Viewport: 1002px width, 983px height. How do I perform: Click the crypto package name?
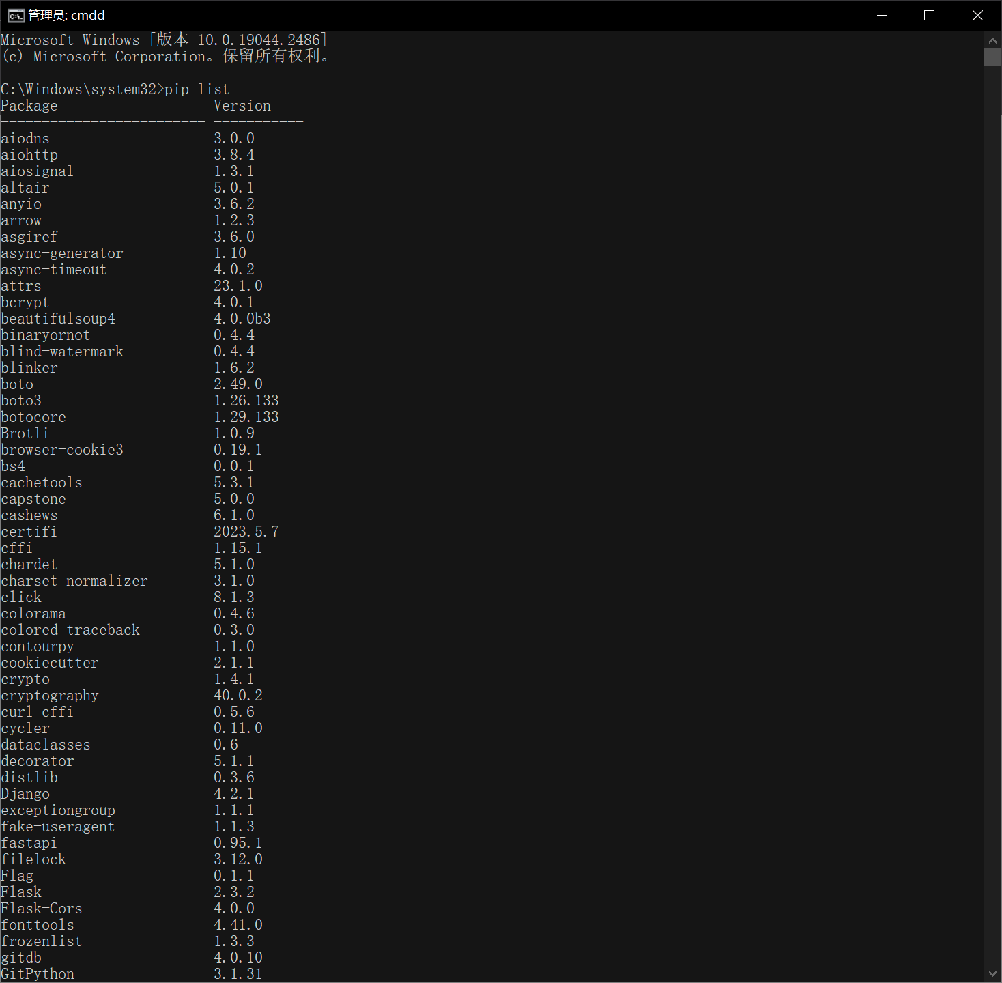click(25, 679)
